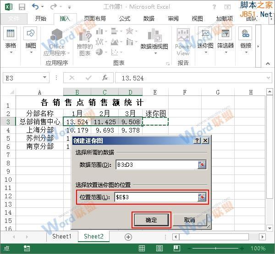Open the pie chart dropdown arrow
The width and height of the screenshot is (275, 254).
pyautogui.click(x=106, y=52)
